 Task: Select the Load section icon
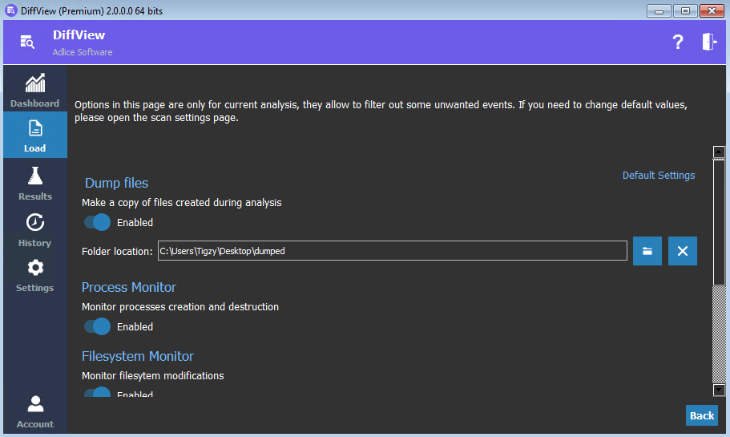pos(34,135)
